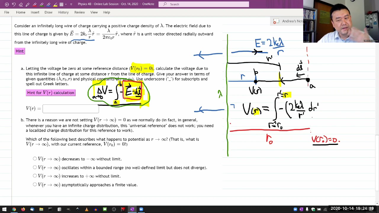The width and height of the screenshot is (379, 213).
Task: Switch to Zoom in taskbar
Action: [x=141, y=209]
